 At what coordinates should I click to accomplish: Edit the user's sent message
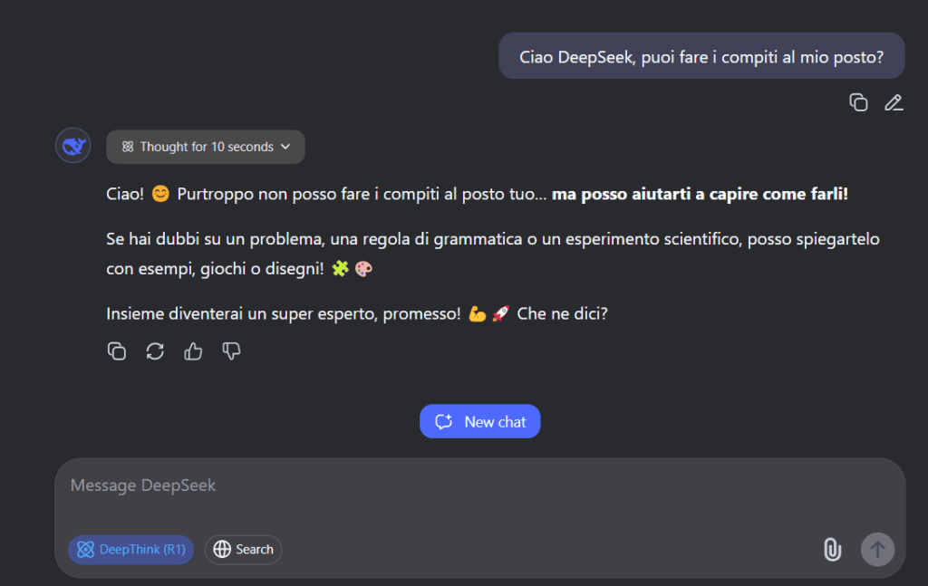[894, 102]
